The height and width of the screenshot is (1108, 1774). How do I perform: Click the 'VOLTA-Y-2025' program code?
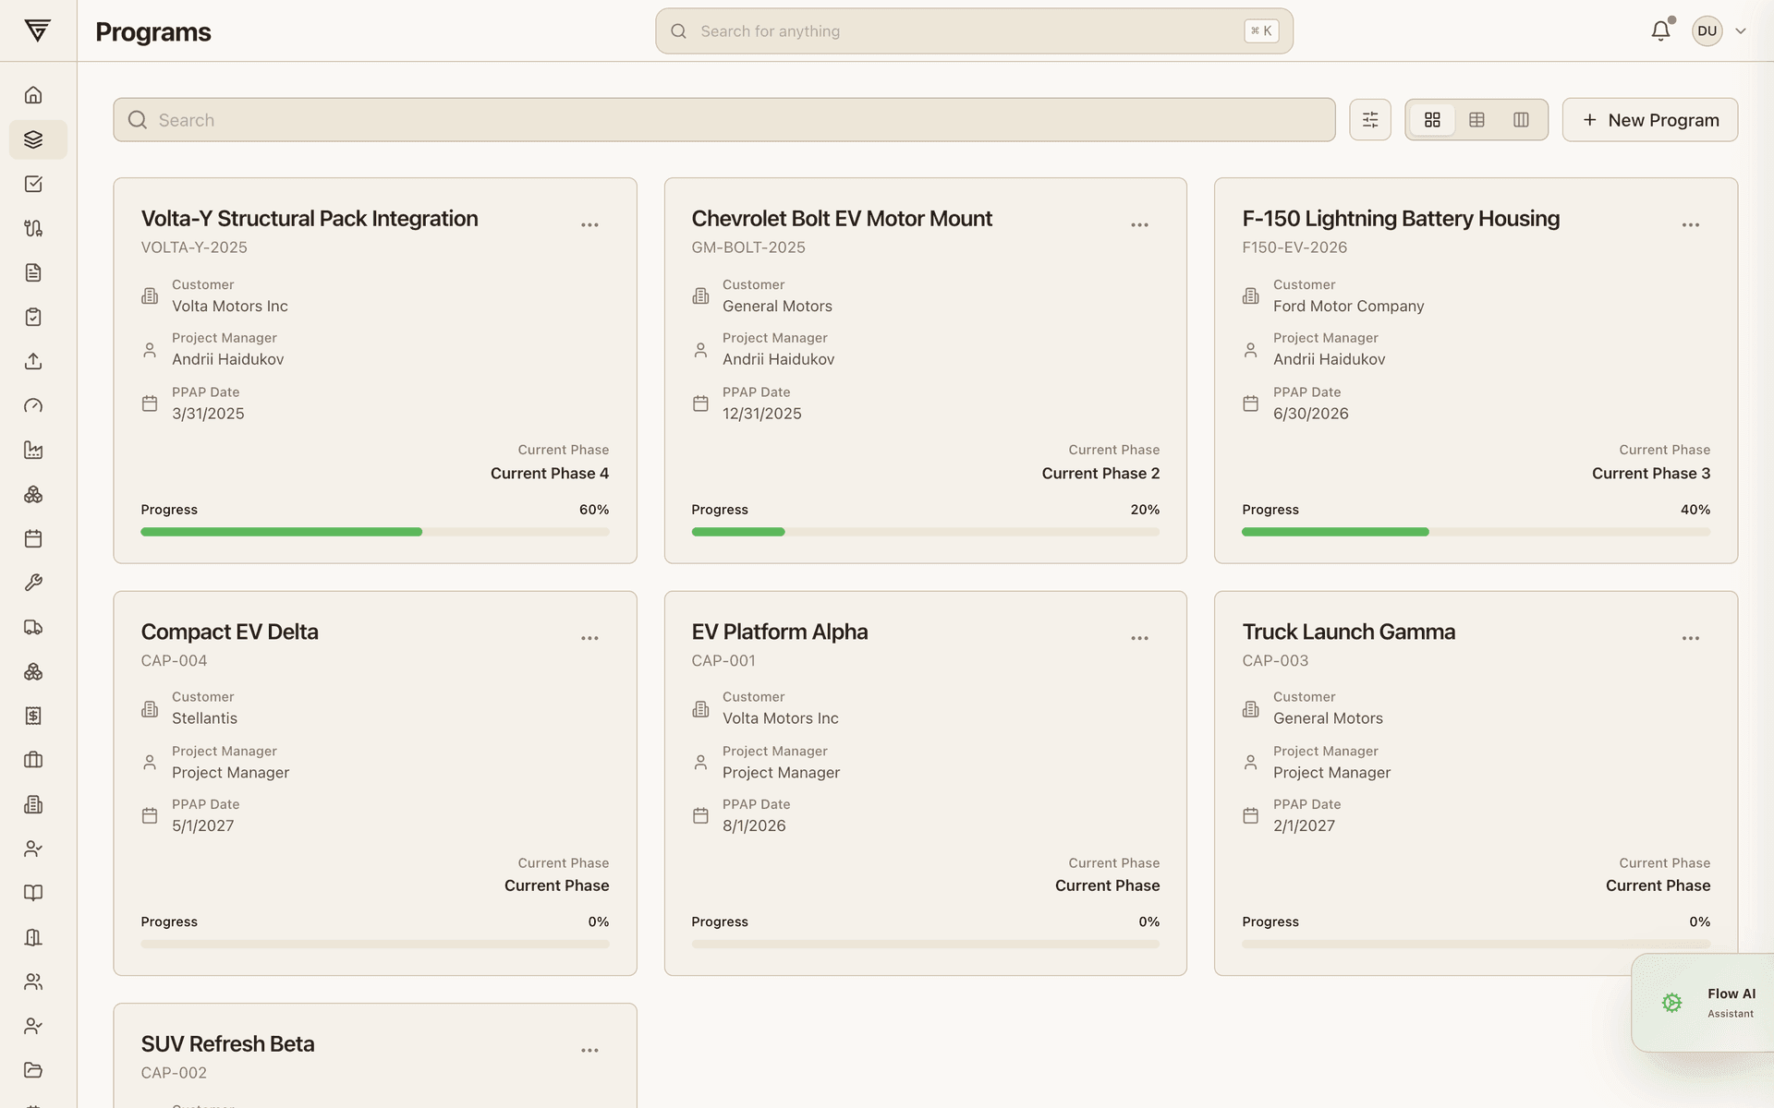coord(194,247)
